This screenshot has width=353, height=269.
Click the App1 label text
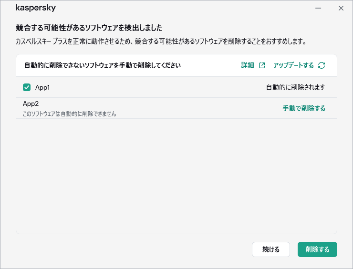[x=42, y=87]
